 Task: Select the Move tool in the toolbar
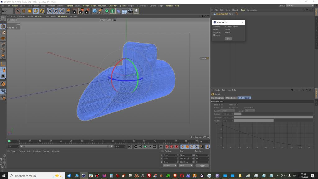pyautogui.click(x=24, y=11)
